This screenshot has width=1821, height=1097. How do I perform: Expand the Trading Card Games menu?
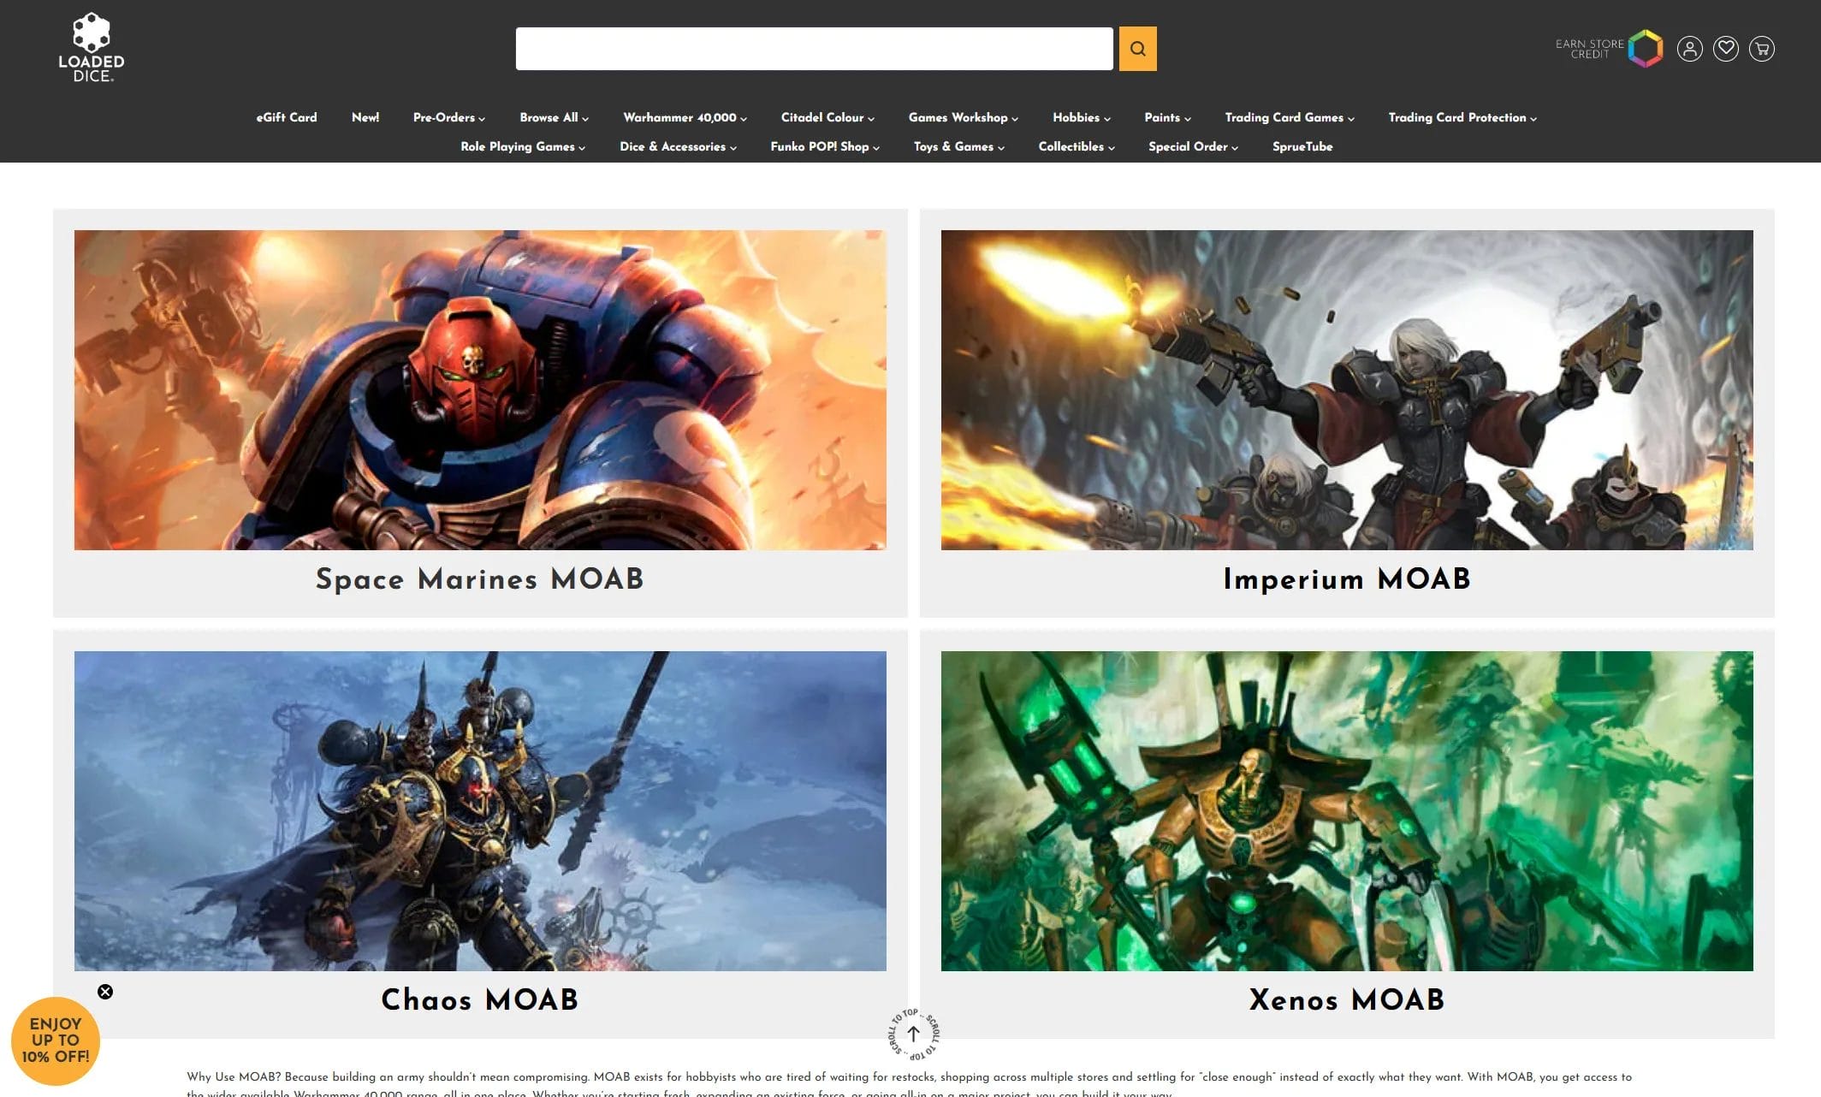pyautogui.click(x=1289, y=118)
